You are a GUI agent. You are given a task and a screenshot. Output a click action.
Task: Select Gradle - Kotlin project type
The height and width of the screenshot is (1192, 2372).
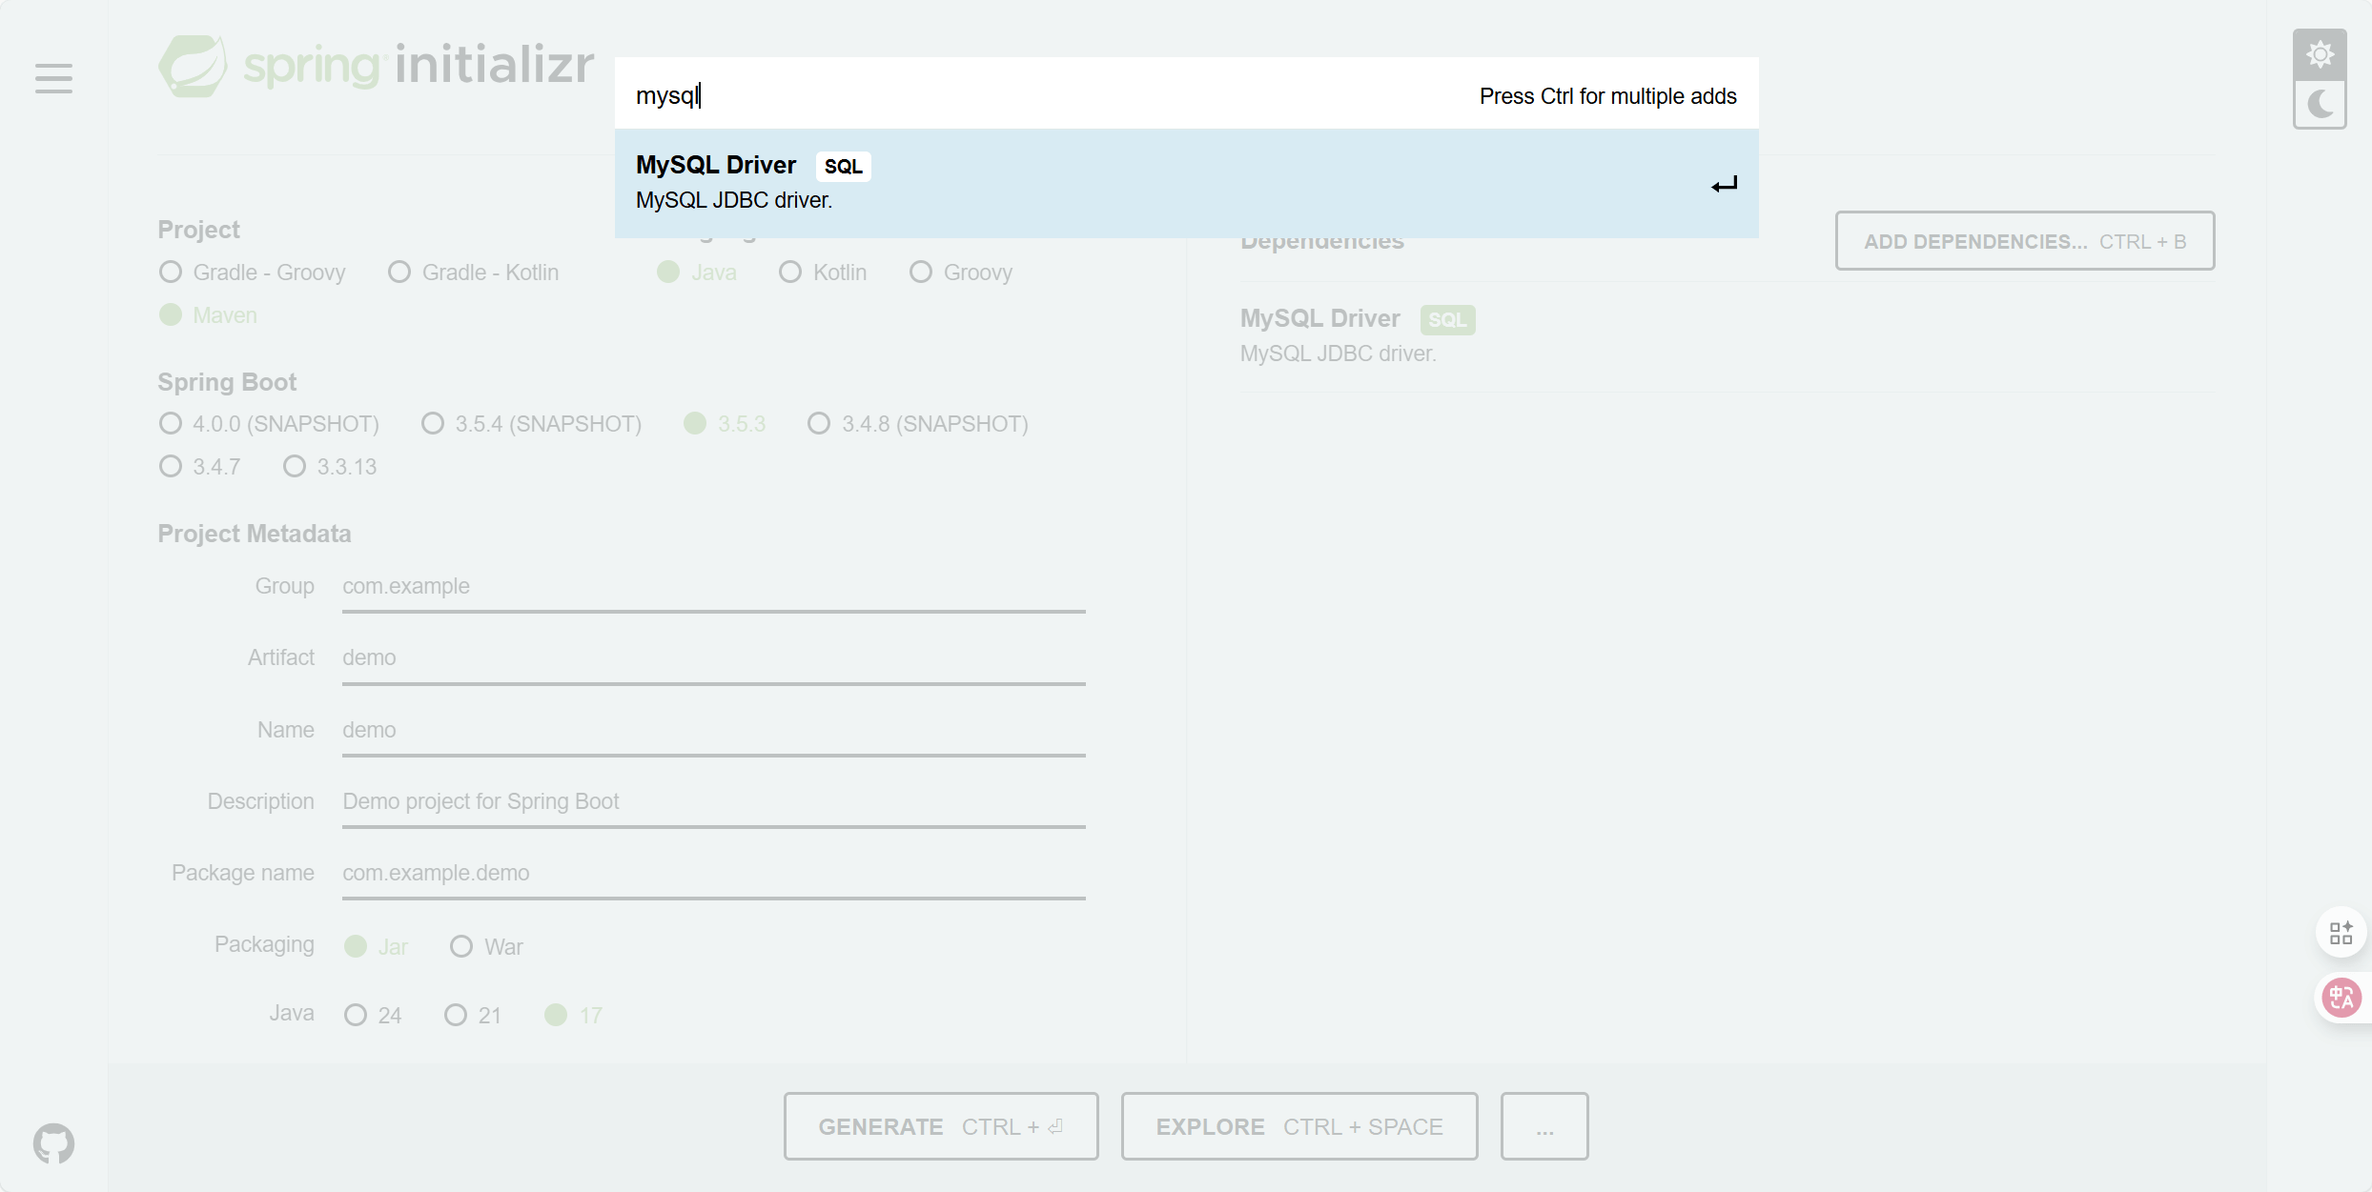(x=399, y=273)
